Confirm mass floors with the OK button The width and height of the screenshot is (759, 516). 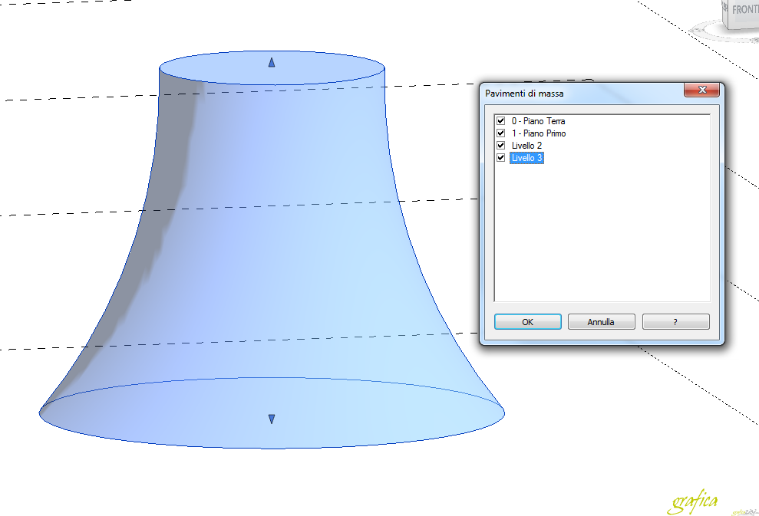coord(527,321)
